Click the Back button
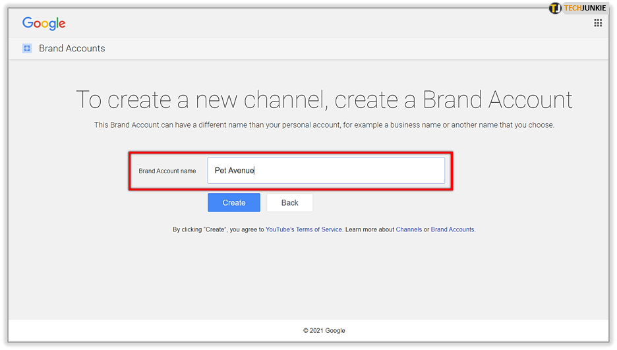Image resolution: width=617 pixels, height=350 pixels. click(x=289, y=202)
